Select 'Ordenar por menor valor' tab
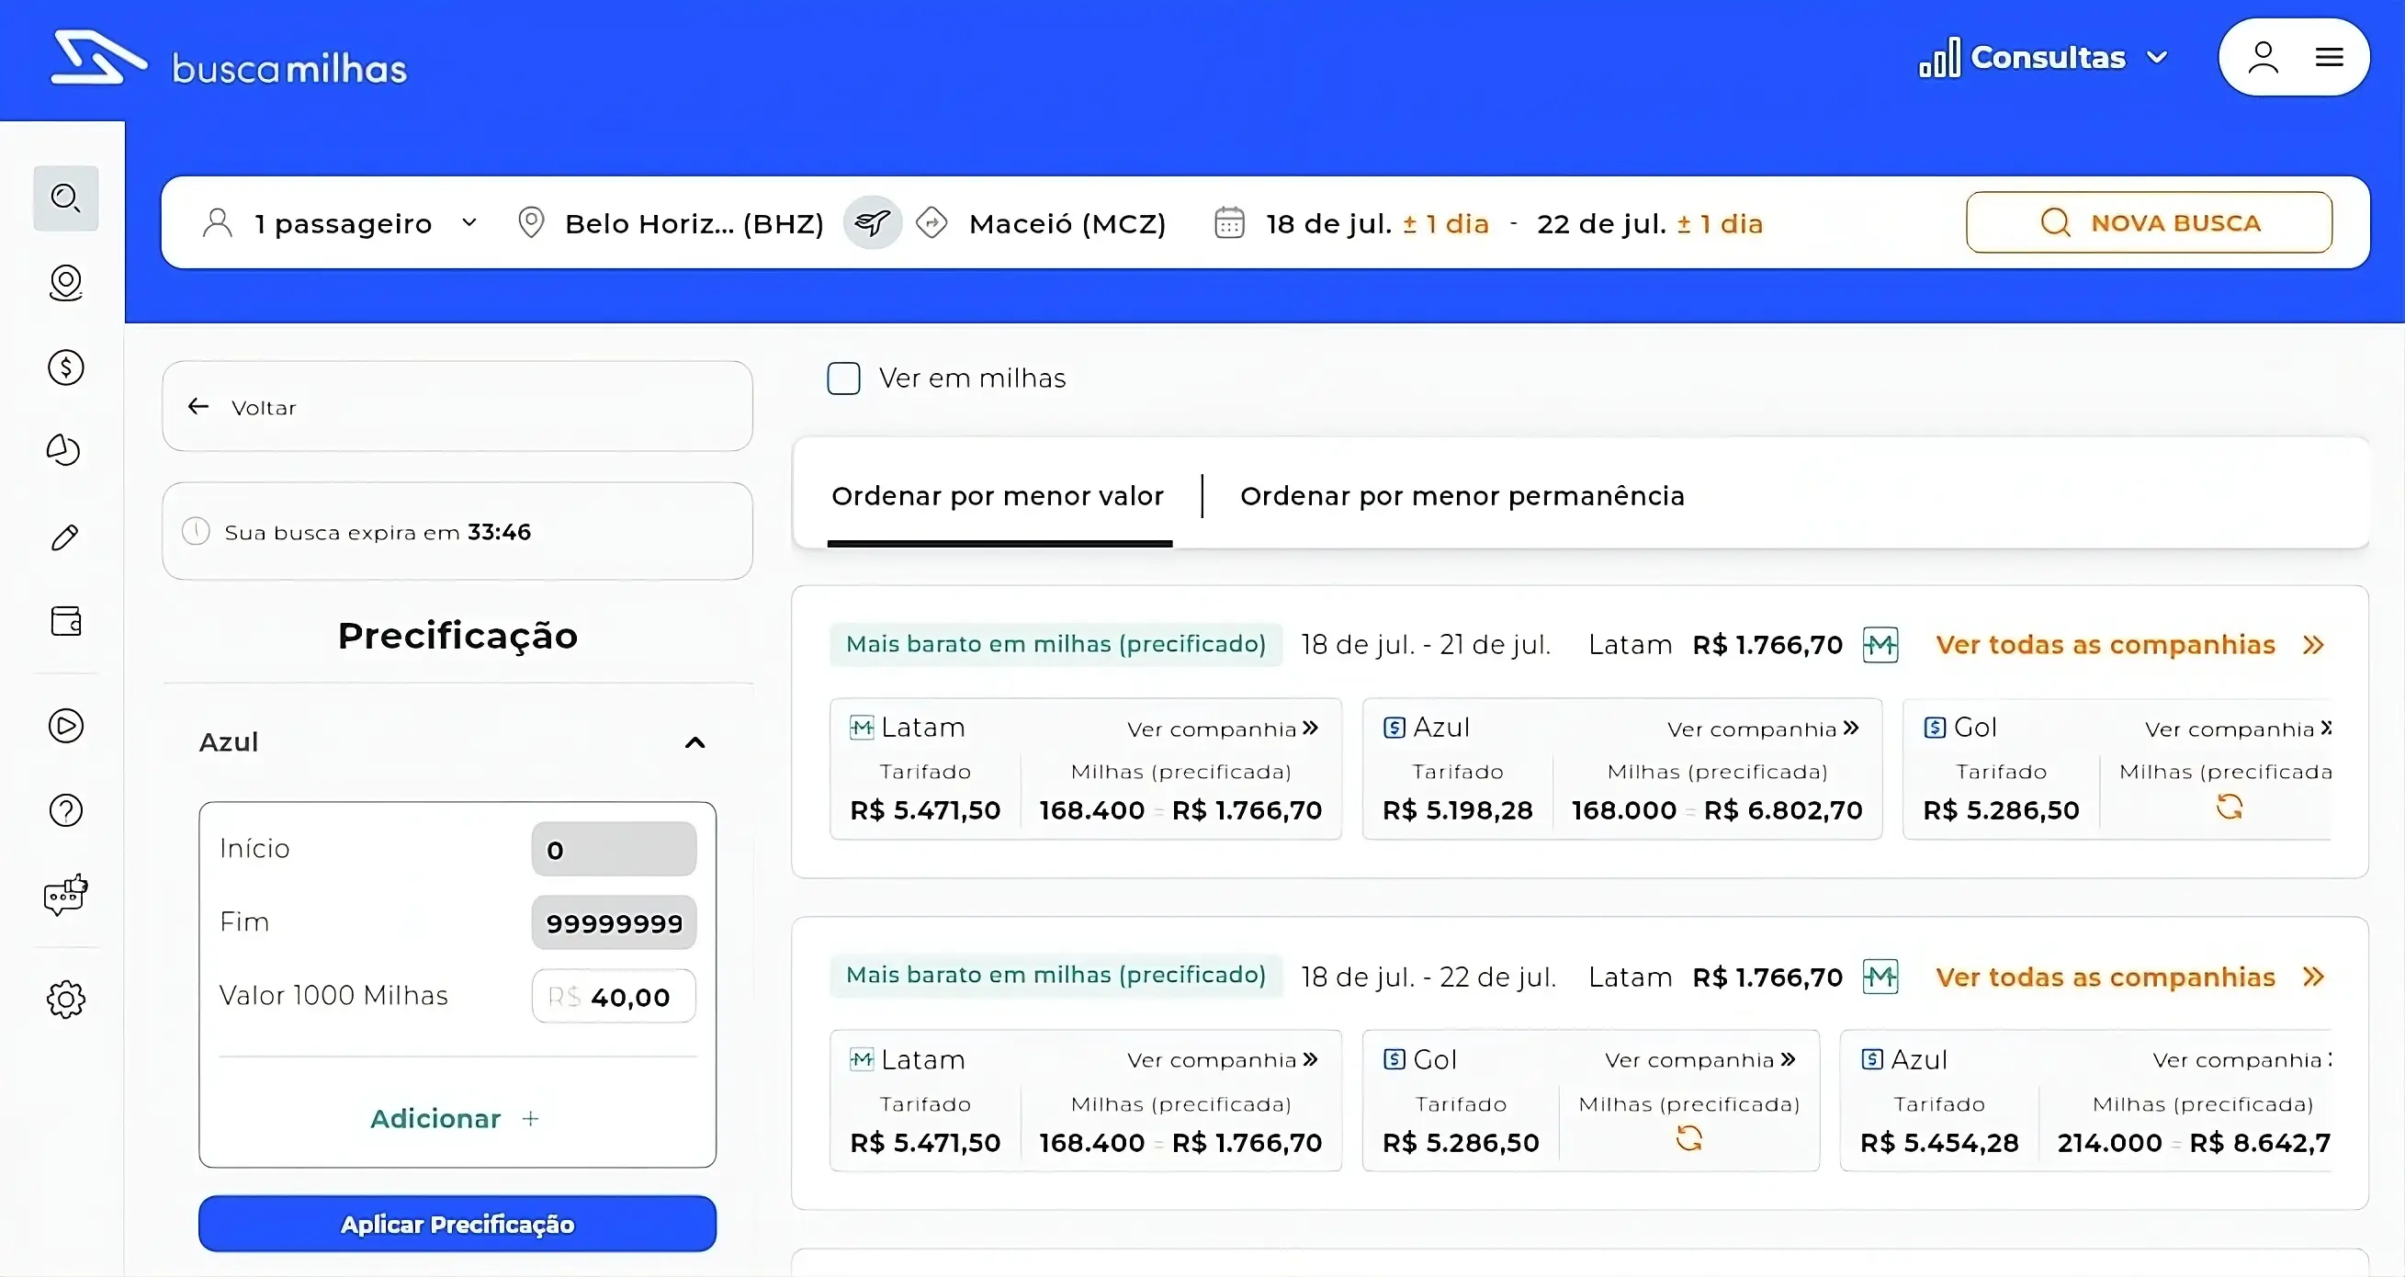The height and width of the screenshot is (1277, 2405). [x=997, y=496]
